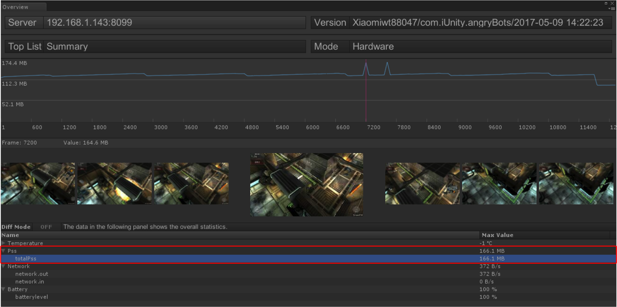Select the batterylevel row
Viewport: 617px width, 307px height.
(32, 297)
